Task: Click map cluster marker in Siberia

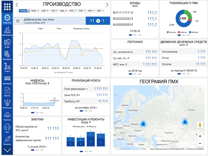Action: click(x=185, y=122)
